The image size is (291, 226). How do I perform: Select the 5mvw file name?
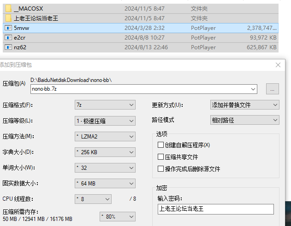point(22,28)
